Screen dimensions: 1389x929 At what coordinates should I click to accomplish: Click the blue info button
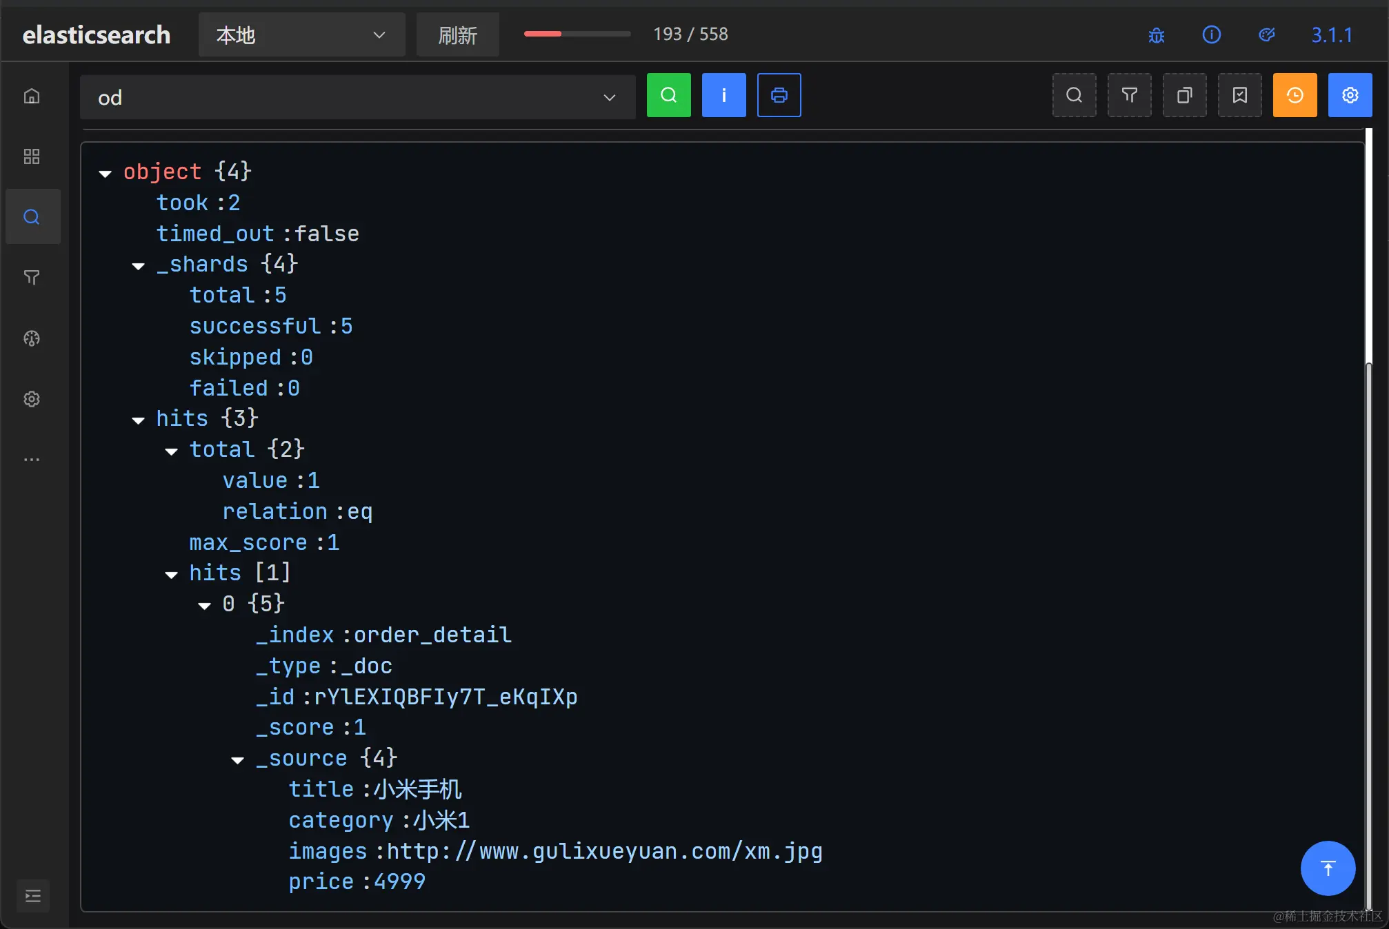(x=723, y=95)
